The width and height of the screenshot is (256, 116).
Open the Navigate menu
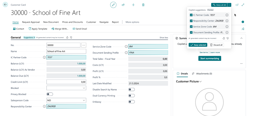pos(104,22)
